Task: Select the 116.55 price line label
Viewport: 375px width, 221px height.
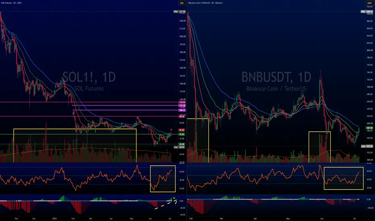Action: click(x=182, y=102)
